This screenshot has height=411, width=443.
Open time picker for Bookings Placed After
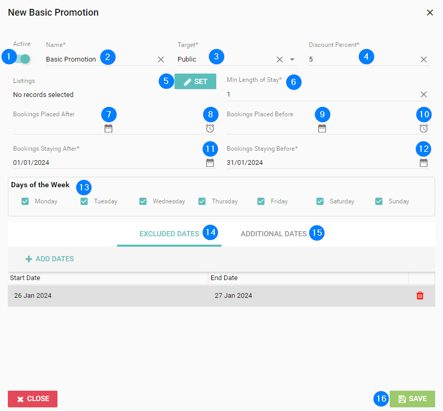pos(210,128)
